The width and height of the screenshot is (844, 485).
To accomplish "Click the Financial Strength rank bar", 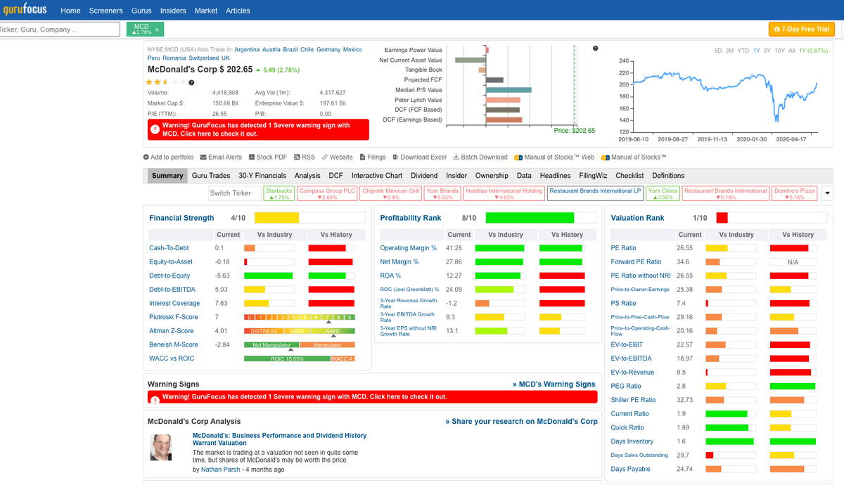I will [309, 218].
